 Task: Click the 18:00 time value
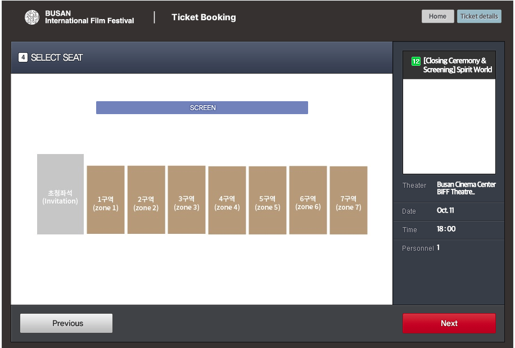pyautogui.click(x=446, y=229)
